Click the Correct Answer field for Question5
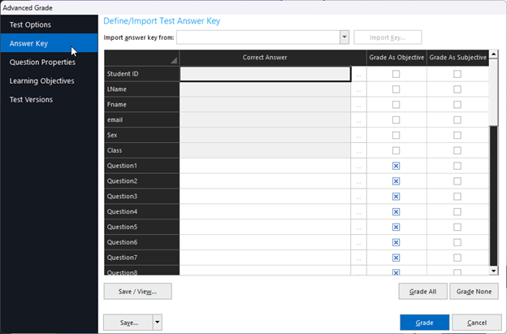 (265, 227)
